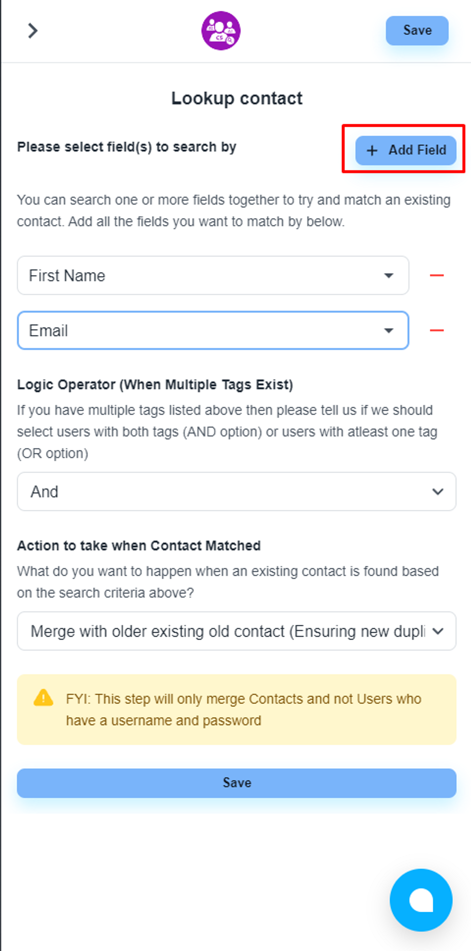Open the Merge with older existing contact dropdown
Screen dimensions: 471x951
(236, 631)
